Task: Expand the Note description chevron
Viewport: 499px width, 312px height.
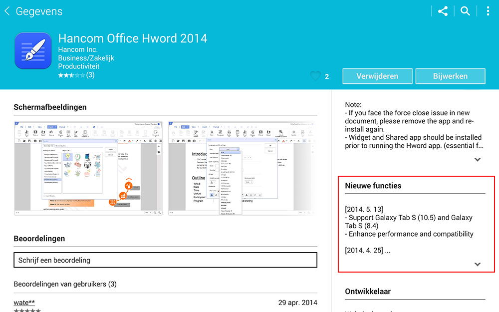Action: (x=478, y=160)
